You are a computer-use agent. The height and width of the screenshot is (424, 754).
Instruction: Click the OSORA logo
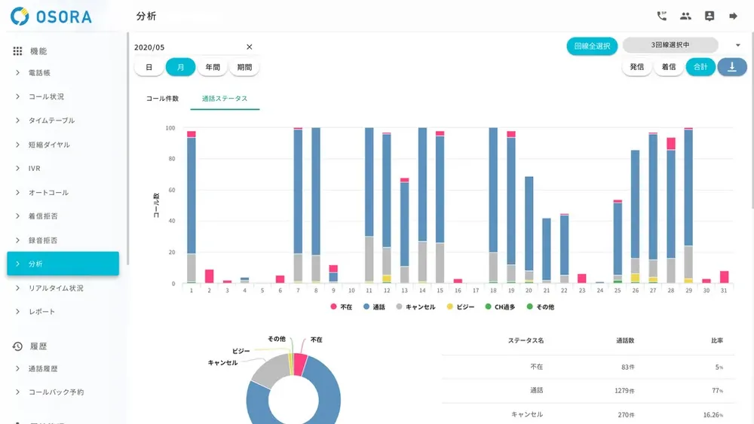(51, 17)
